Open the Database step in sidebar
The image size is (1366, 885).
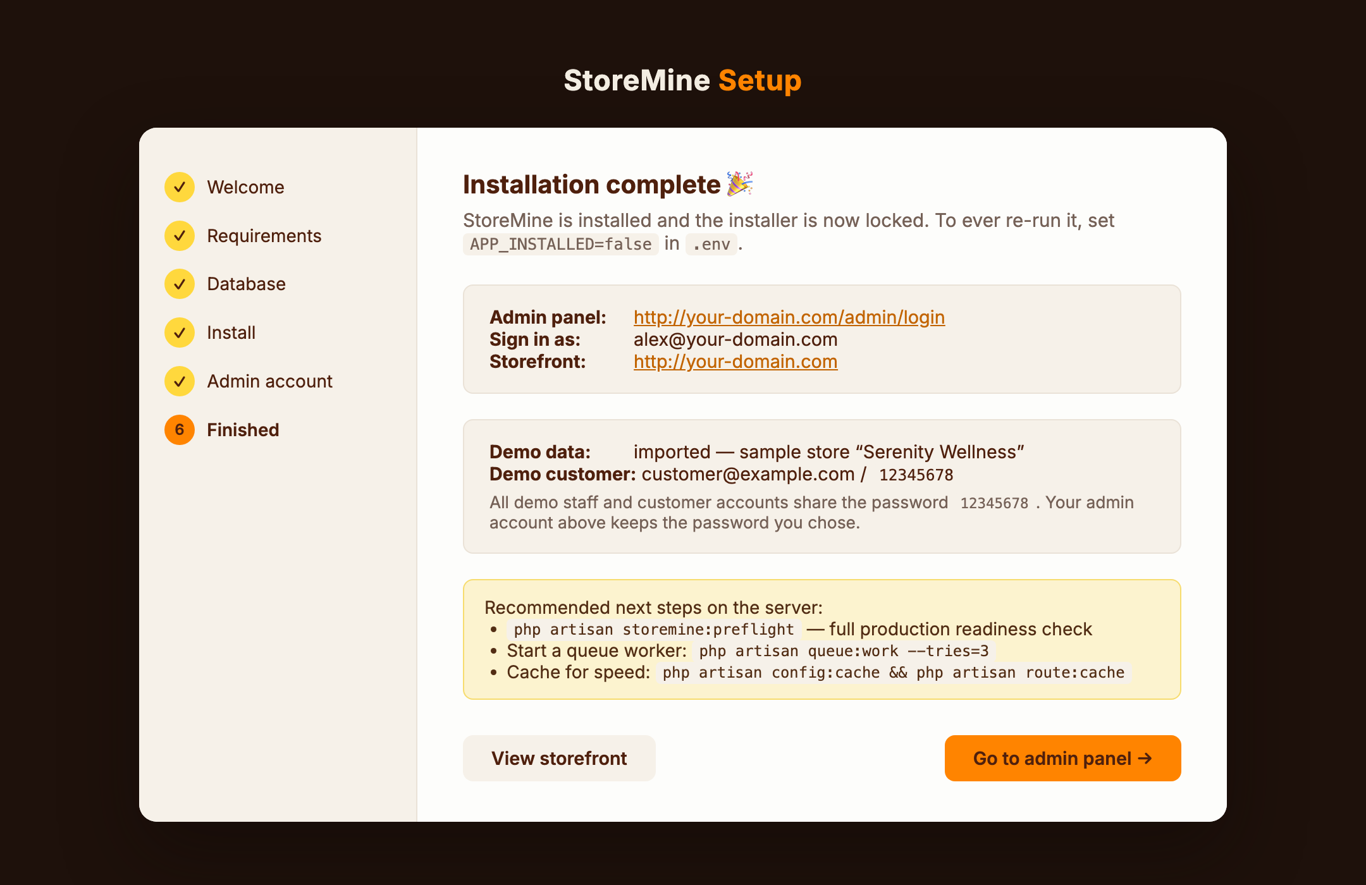[x=246, y=284]
